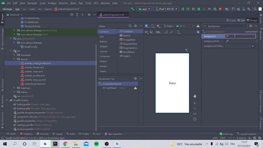263x148 pixels.
Task: Click the backgroundTint pick resource icon
Action: [227, 41]
